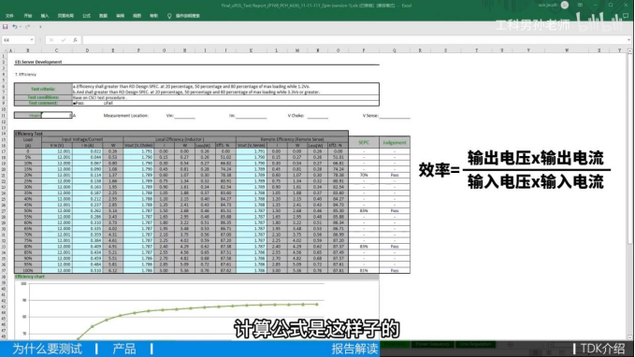The image size is (635, 357).
Task: Select the Pass judgement in the 100% row
Action: click(395, 270)
